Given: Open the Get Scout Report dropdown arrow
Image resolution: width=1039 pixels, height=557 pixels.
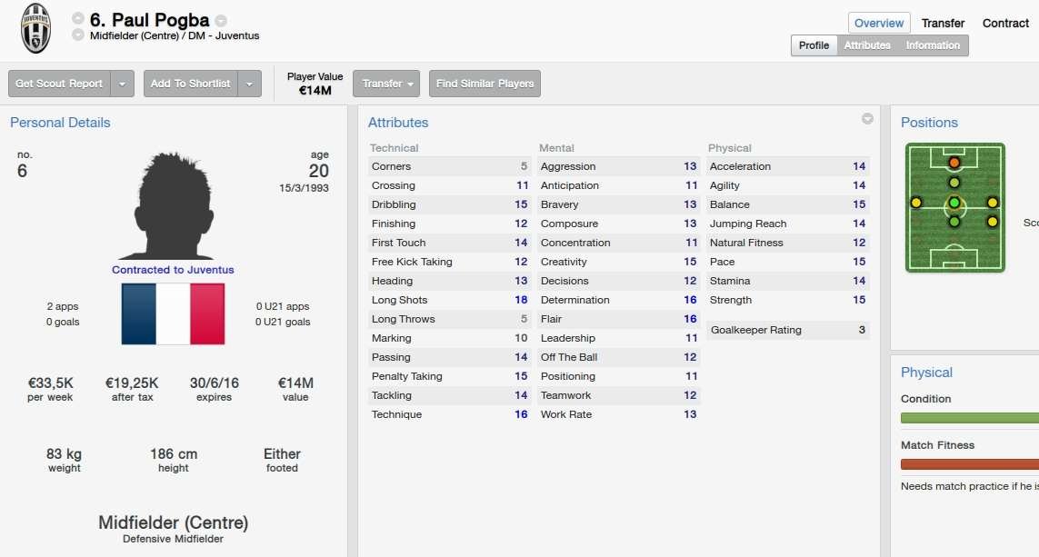Looking at the screenshot, I should pyautogui.click(x=123, y=84).
